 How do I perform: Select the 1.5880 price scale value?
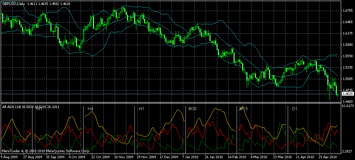[x=348, y=45]
